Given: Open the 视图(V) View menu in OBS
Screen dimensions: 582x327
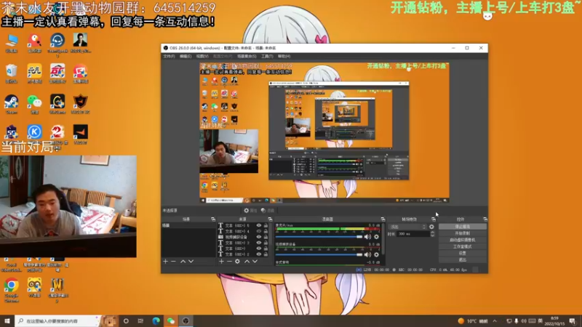Looking at the screenshot, I should (x=202, y=57).
